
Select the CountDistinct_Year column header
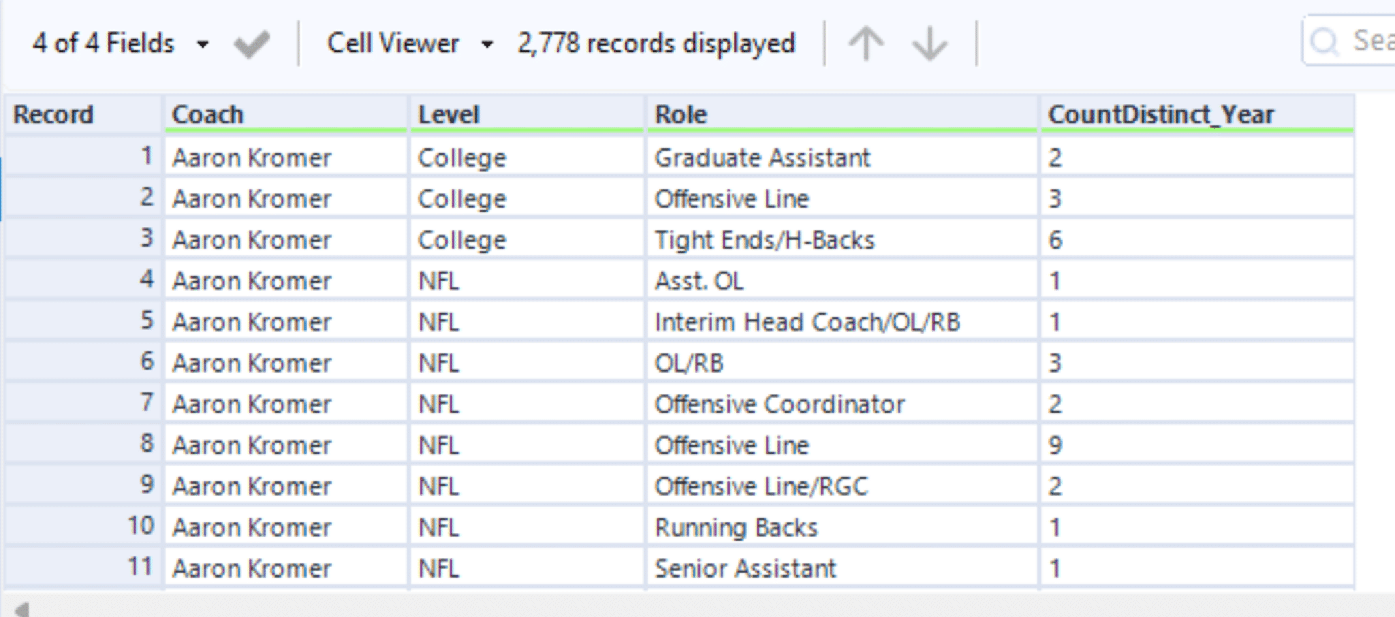1161,114
